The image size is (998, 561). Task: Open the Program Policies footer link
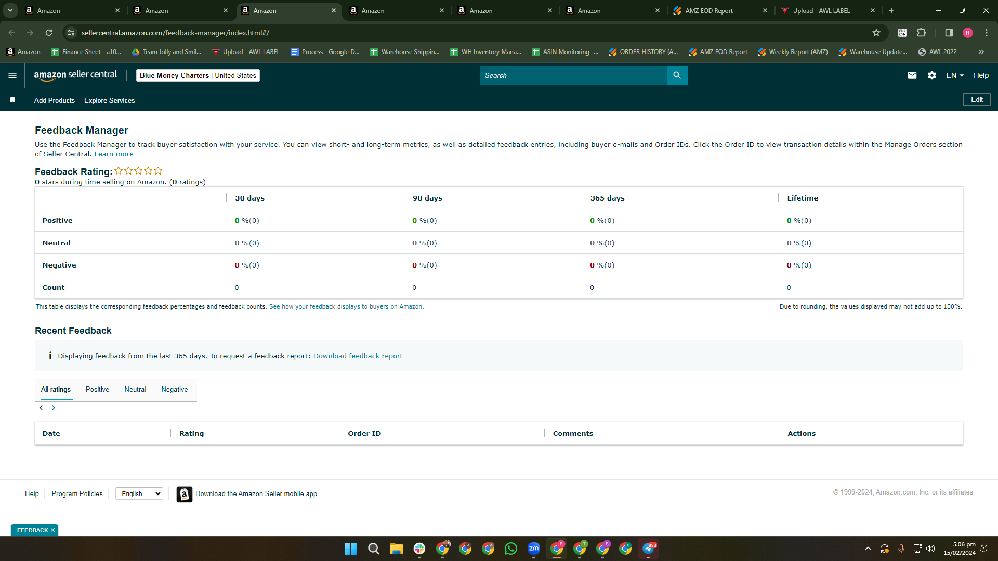77,494
